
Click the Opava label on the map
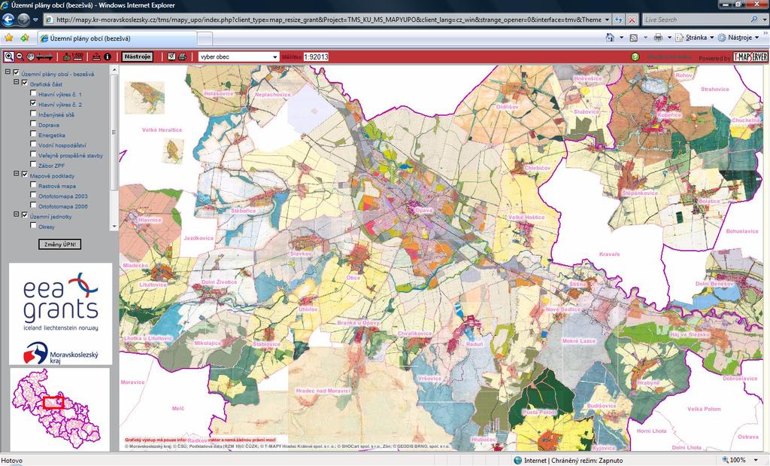[x=424, y=210]
